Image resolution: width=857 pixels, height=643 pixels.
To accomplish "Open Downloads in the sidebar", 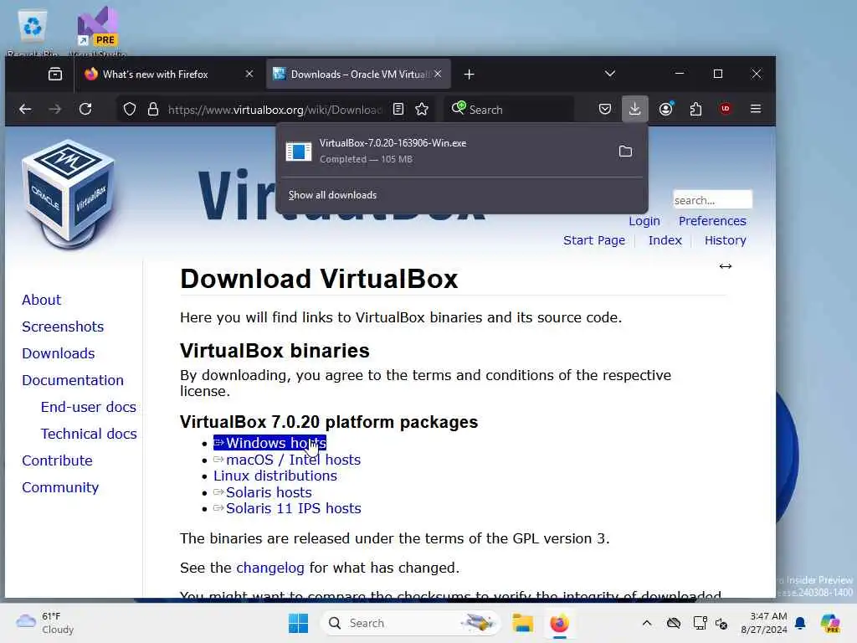I will [59, 353].
